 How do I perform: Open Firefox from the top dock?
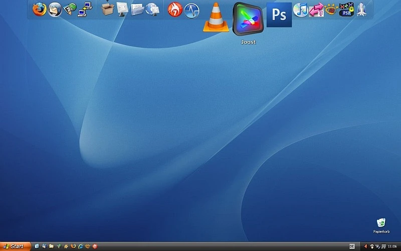coord(39,9)
